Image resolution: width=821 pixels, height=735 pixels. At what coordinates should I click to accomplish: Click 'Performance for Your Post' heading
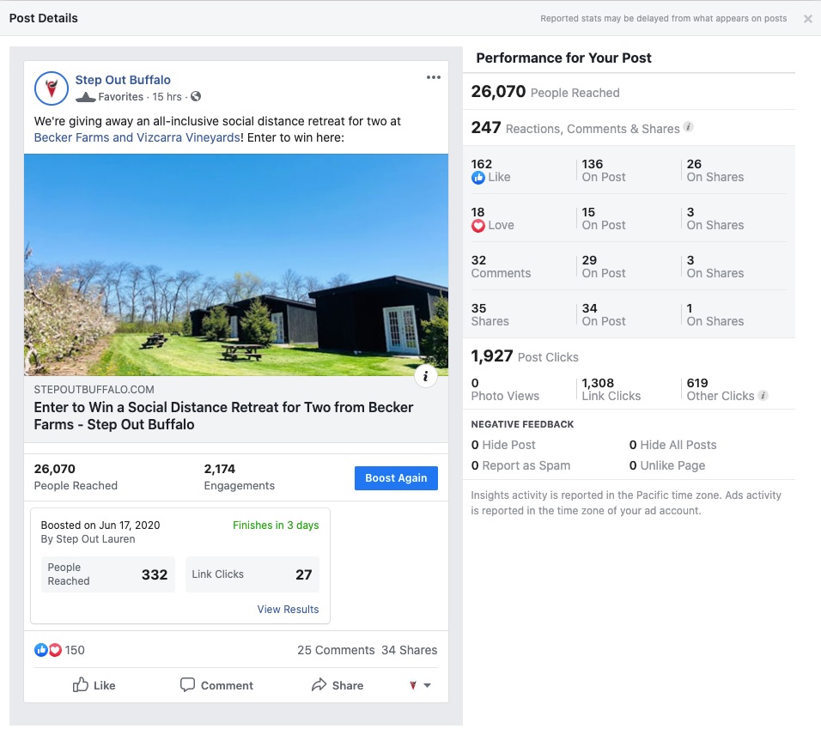tap(563, 58)
